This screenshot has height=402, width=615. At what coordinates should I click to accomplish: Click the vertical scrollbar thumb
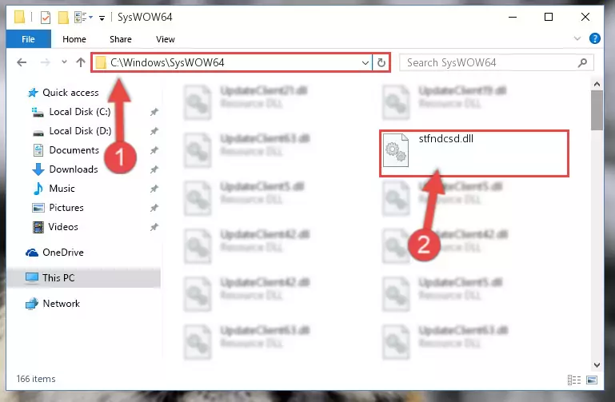tap(597, 110)
